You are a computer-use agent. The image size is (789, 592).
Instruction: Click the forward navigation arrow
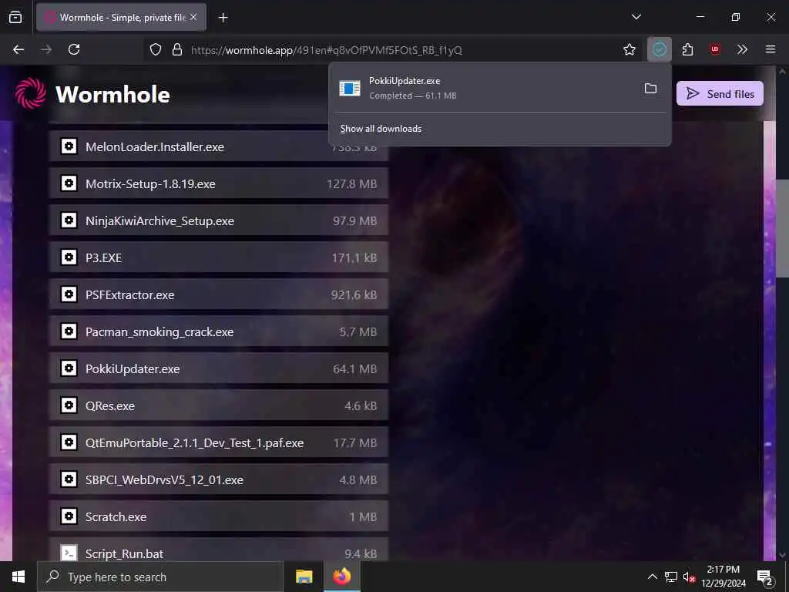[x=46, y=49]
